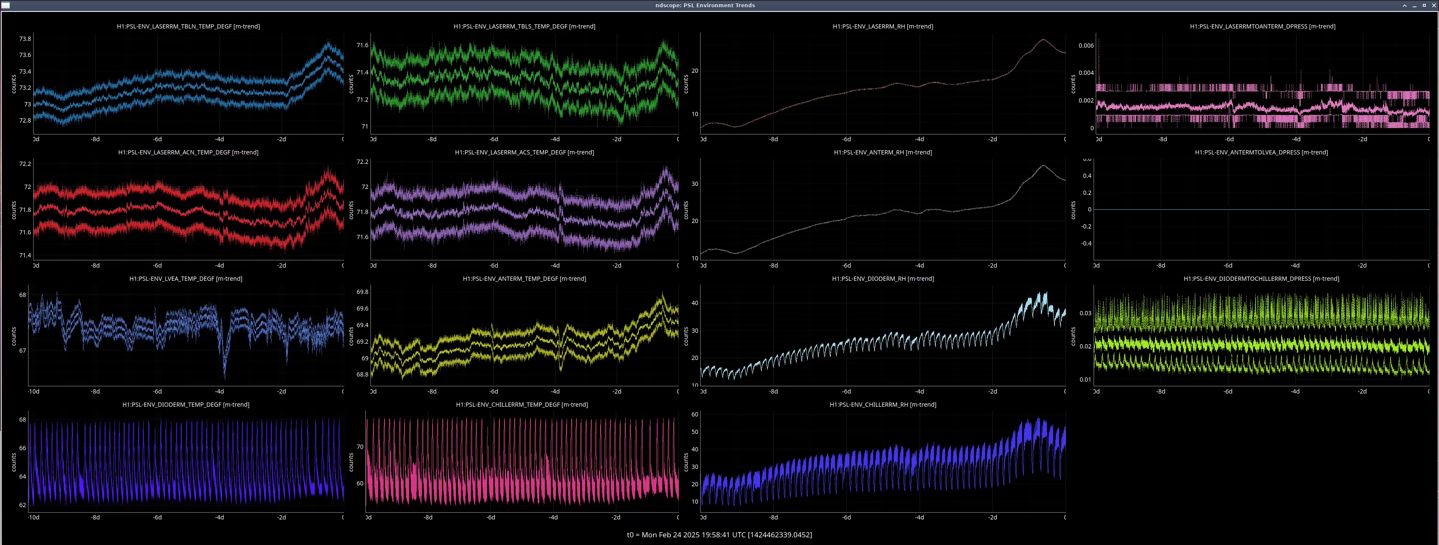Click inside the magenta CHILLERRM temperature plot

(522, 461)
